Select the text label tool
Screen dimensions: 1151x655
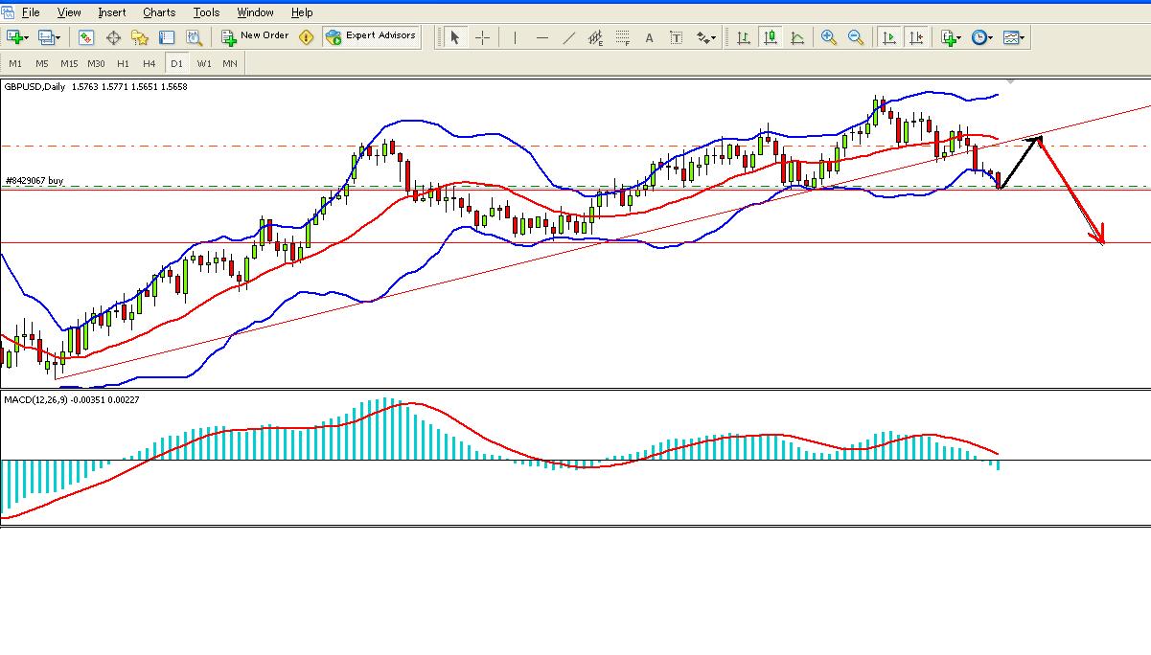tap(650, 37)
